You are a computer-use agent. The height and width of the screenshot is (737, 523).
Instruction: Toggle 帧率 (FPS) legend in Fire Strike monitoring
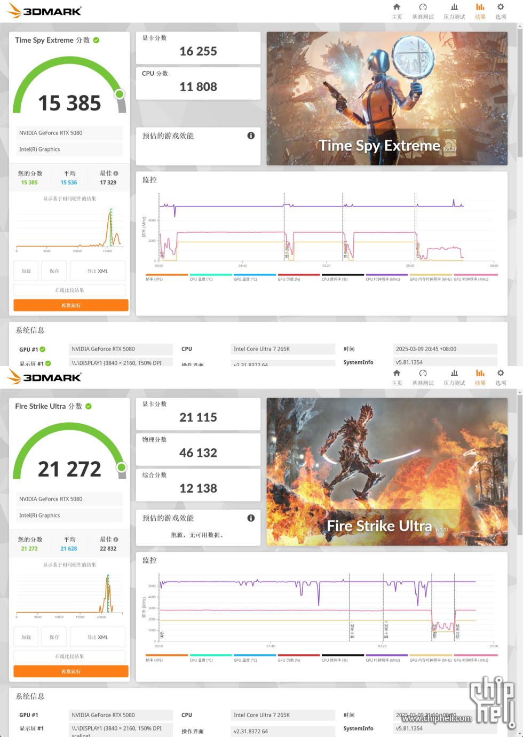point(167,658)
